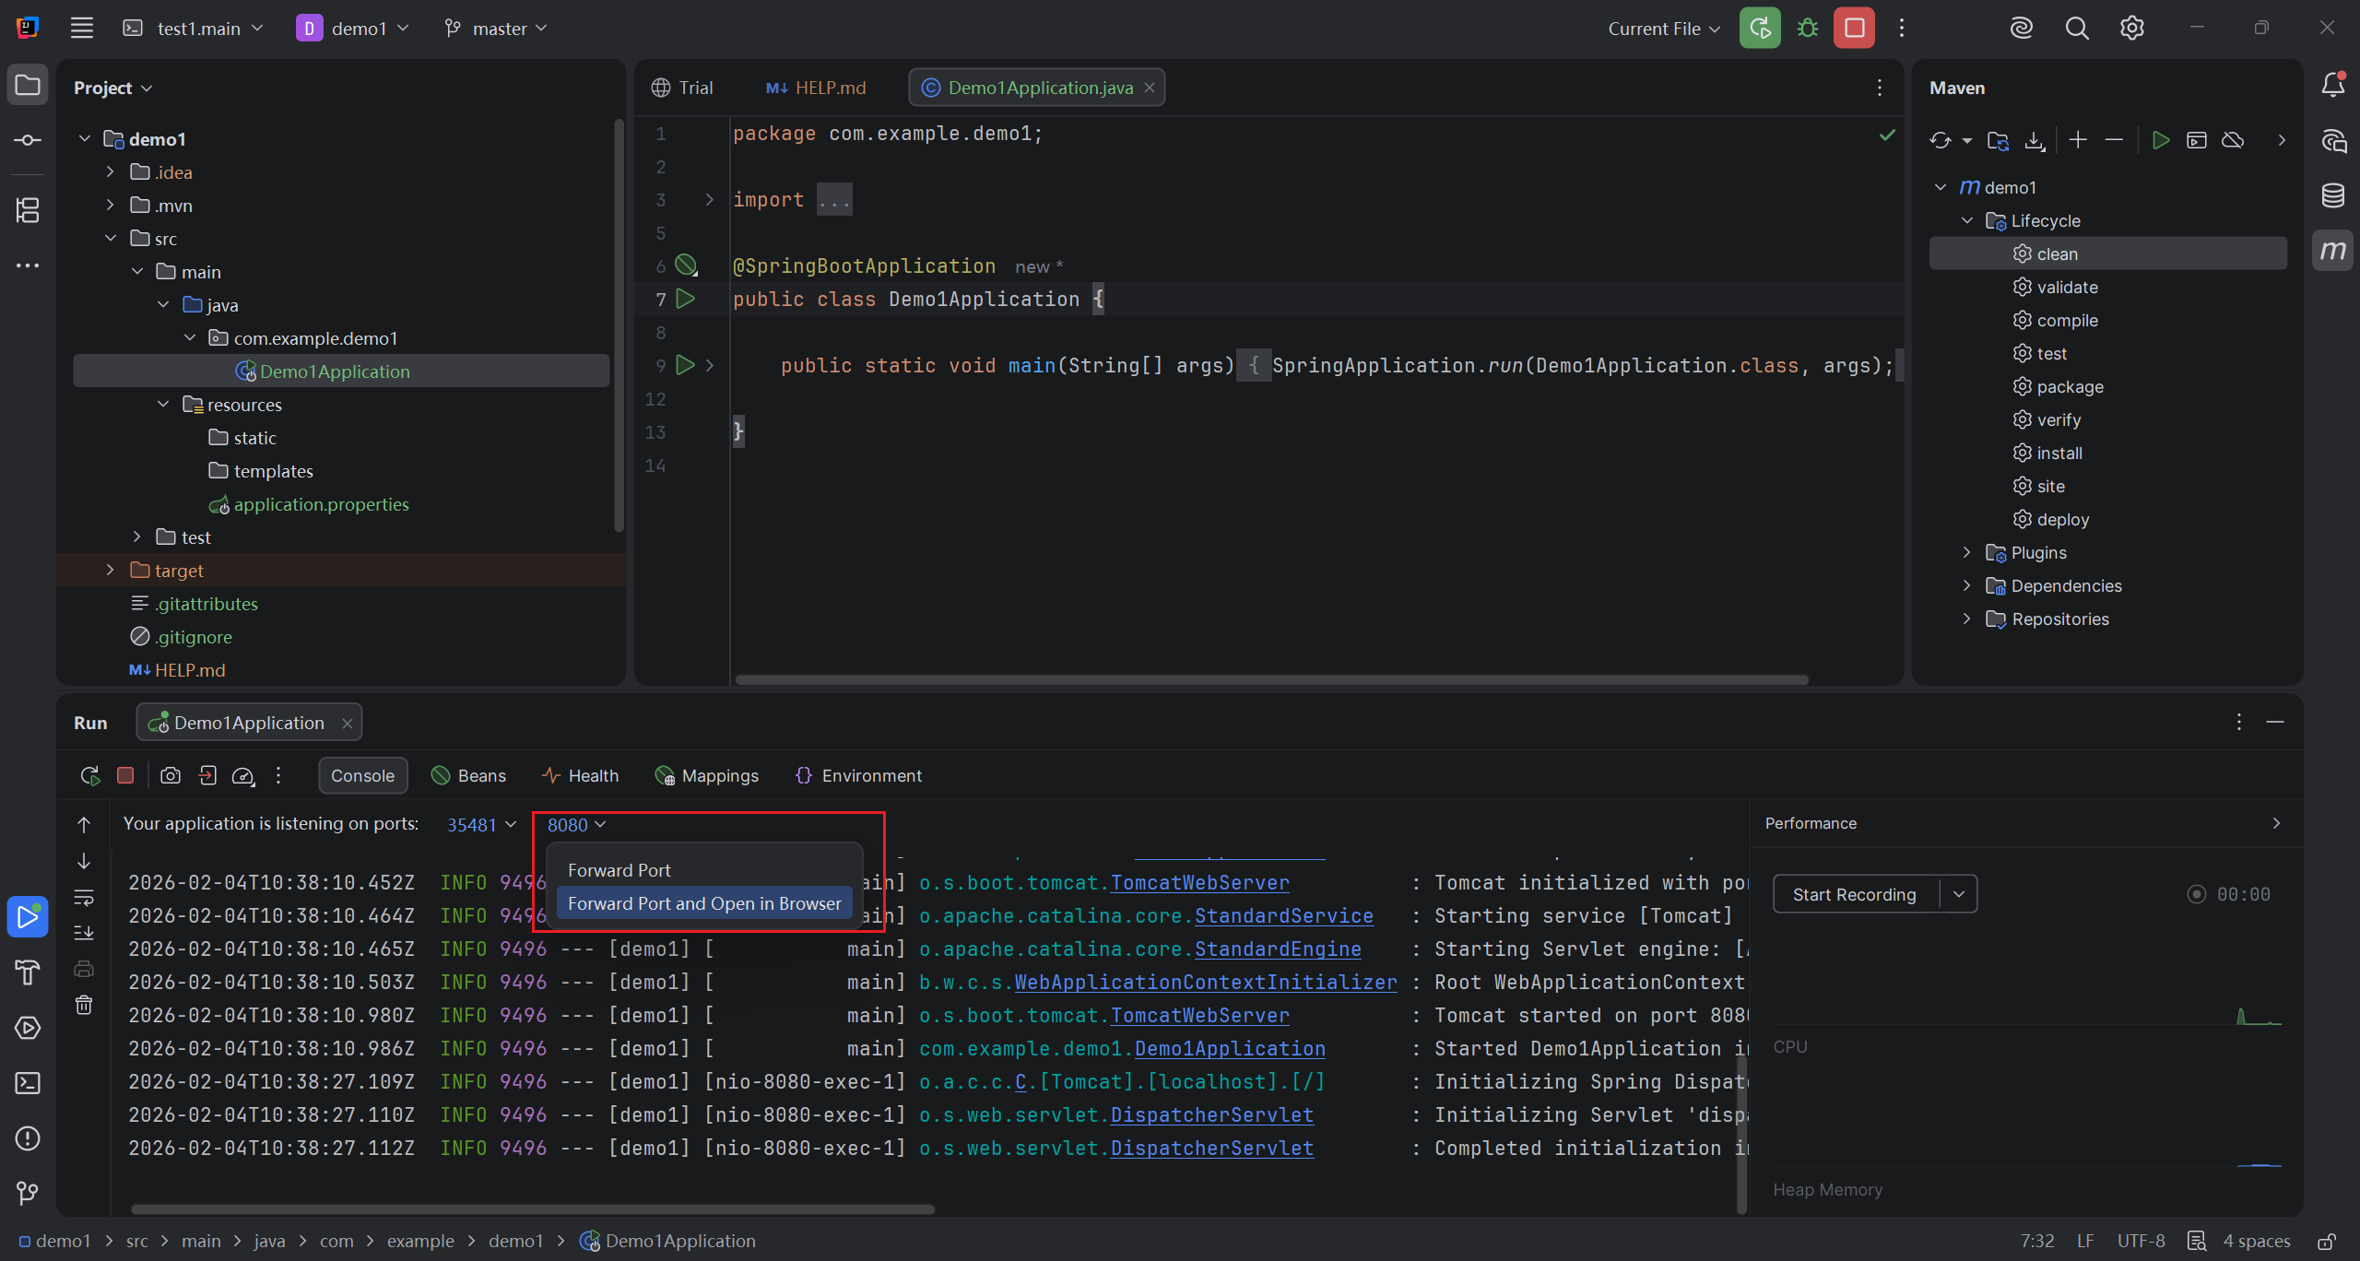This screenshot has width=2360, height=1261.
Task: Toggle Scroll to End in console
Action: click(84, 933)
